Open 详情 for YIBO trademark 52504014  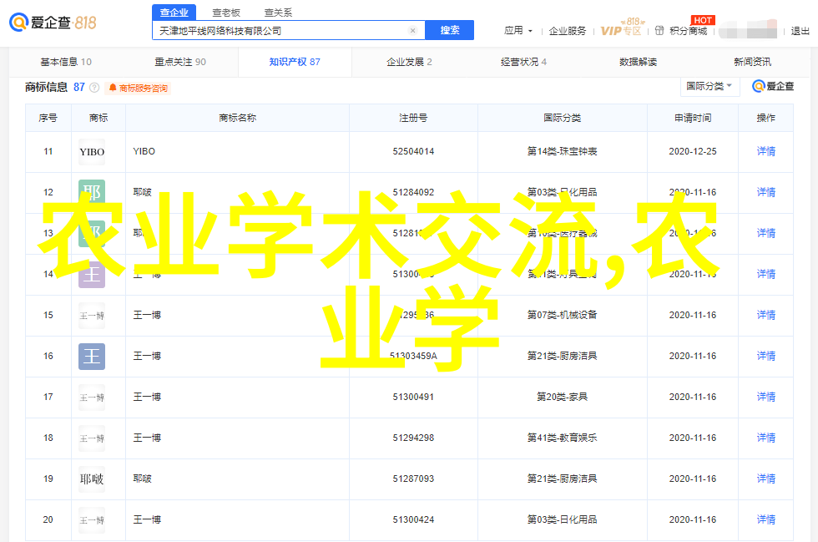click(766, 151)
